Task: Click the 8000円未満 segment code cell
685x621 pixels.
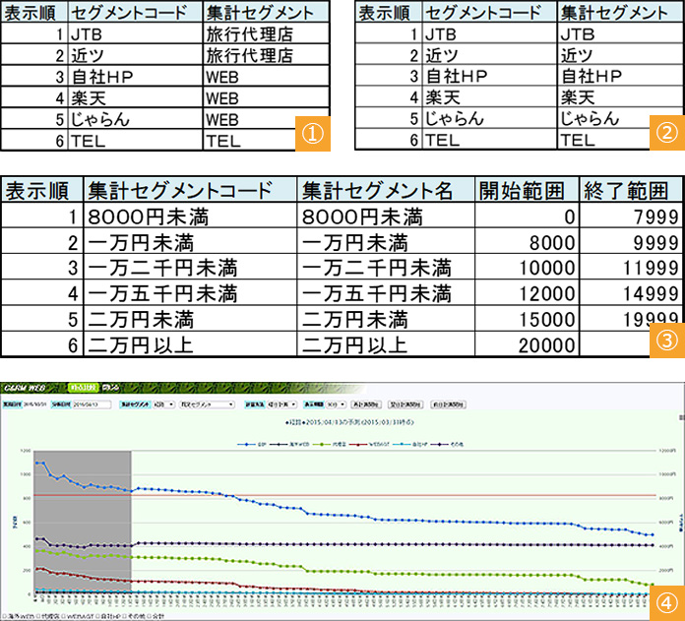Action: (190, 217)
